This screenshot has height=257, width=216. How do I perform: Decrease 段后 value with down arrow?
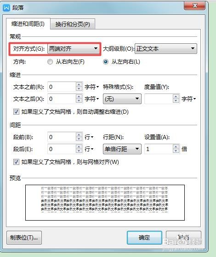(x=79, y=151)
